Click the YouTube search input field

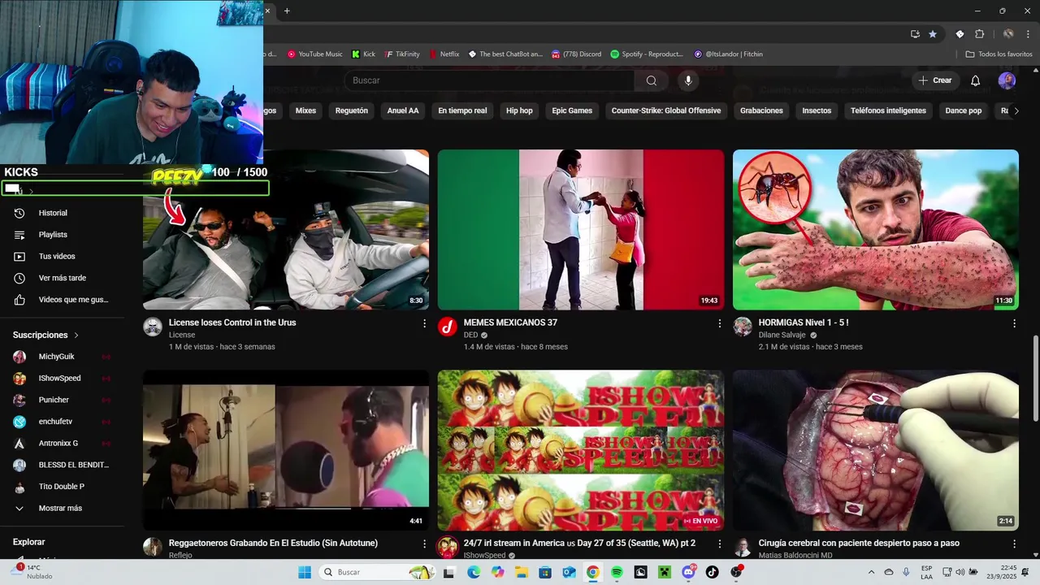(x=491, y=80)
